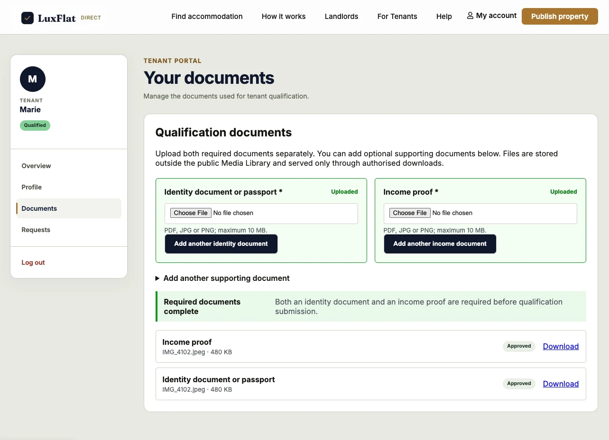Click the Publish property button
Image resolution: width=609 pixels, height=440 pixels.
[560, 17]
